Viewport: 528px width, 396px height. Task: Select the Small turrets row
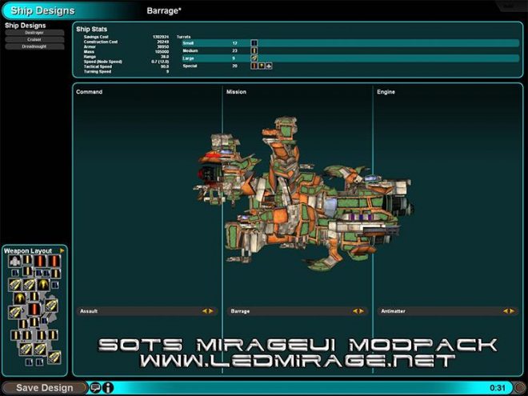tap(350, 42)
